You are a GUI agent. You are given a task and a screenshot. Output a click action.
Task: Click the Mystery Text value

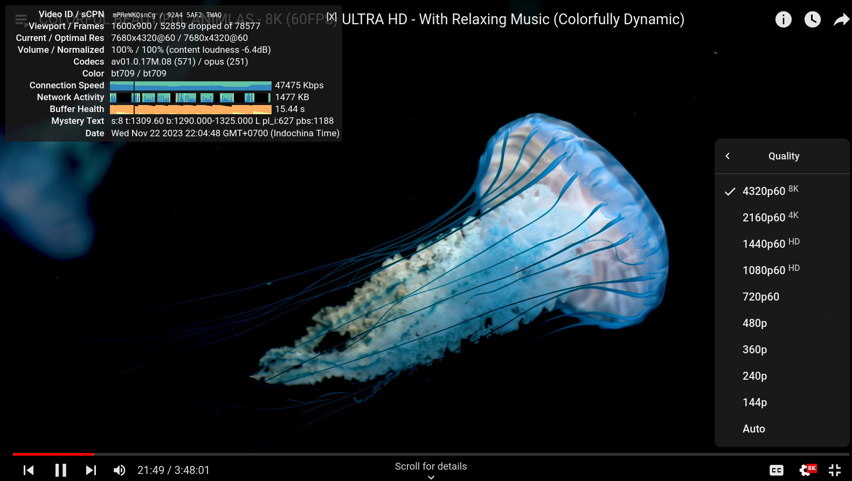222,121
